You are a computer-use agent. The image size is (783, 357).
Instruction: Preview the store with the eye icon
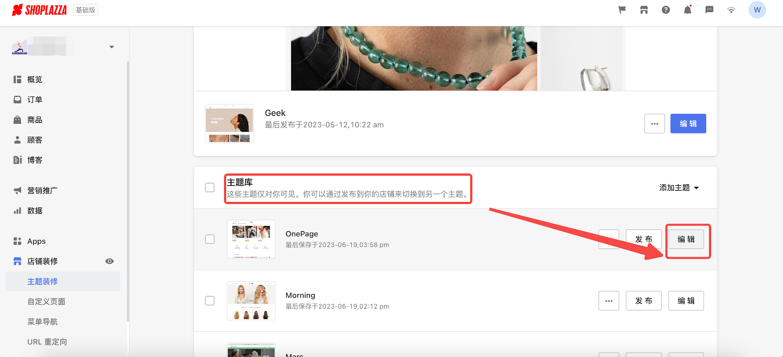(x=110, y=261)
